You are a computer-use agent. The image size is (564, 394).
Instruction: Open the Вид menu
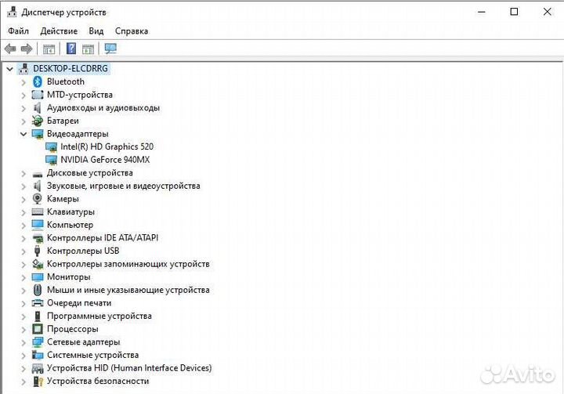point(96,31)
